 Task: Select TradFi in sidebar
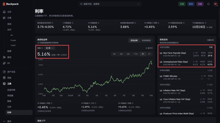13,45
